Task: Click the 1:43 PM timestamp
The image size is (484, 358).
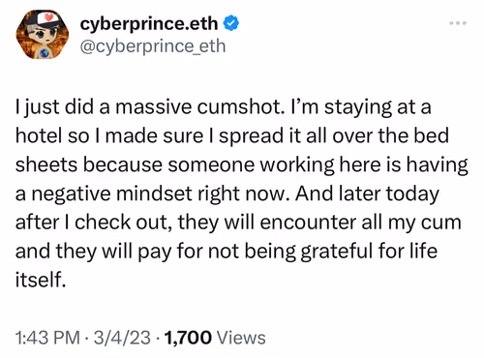Action: click(x=47, y=338)
